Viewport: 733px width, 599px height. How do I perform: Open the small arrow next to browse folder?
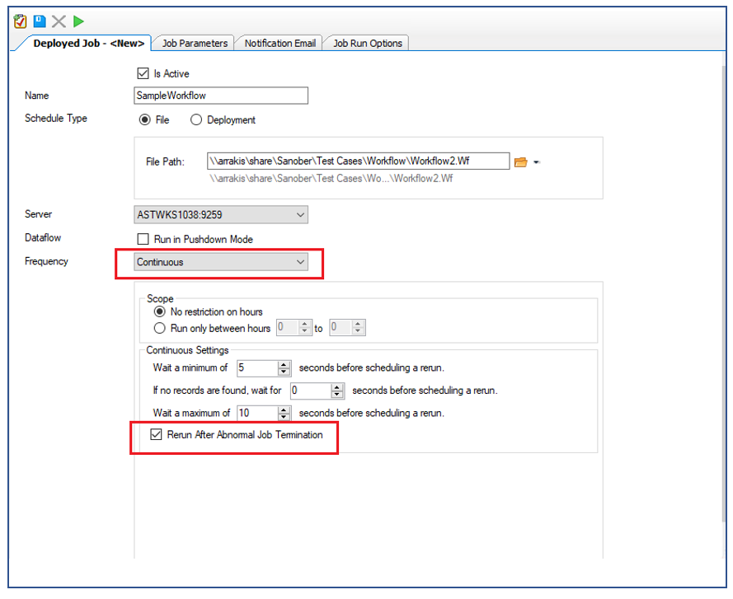click(x=536, y=162)
